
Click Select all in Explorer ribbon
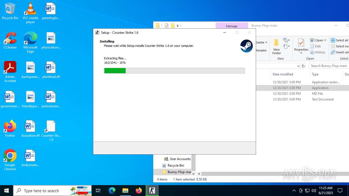339,40
